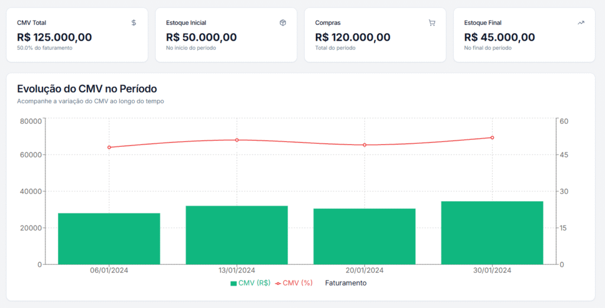This screenshot has width=605, height=308.
Task: Toggle the CMV (%) series legend label
Action: pos(297,283)
